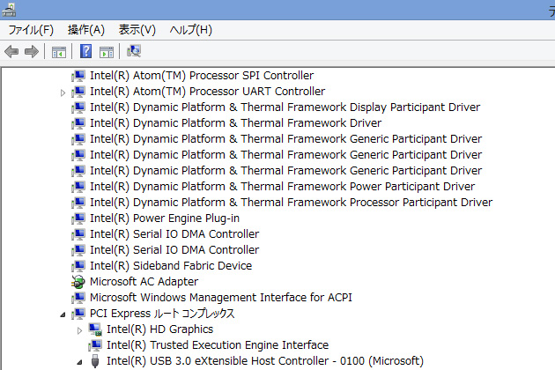Expand the Intel(R) HD Graphics node
The width and height of the screenshot is (555, 370).
click(79, 330)
